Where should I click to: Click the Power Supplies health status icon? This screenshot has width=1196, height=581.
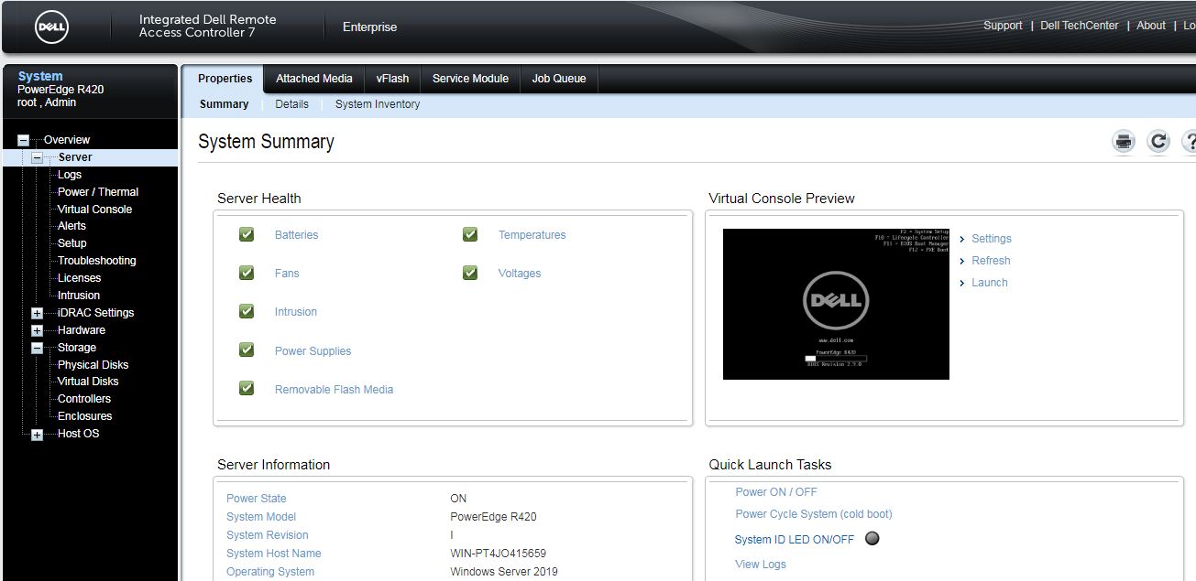pyautogui.click(x=246, y=350)
